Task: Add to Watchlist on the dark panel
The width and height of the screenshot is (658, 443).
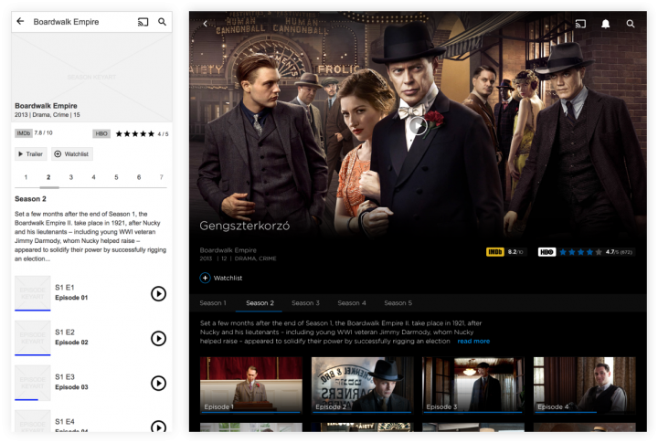Action: tap(221, 278)
